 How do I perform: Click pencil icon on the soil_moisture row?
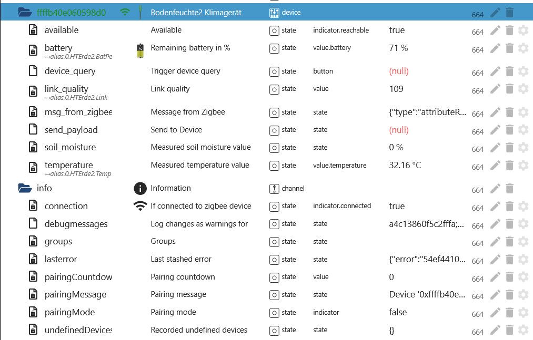pos(495,148)
